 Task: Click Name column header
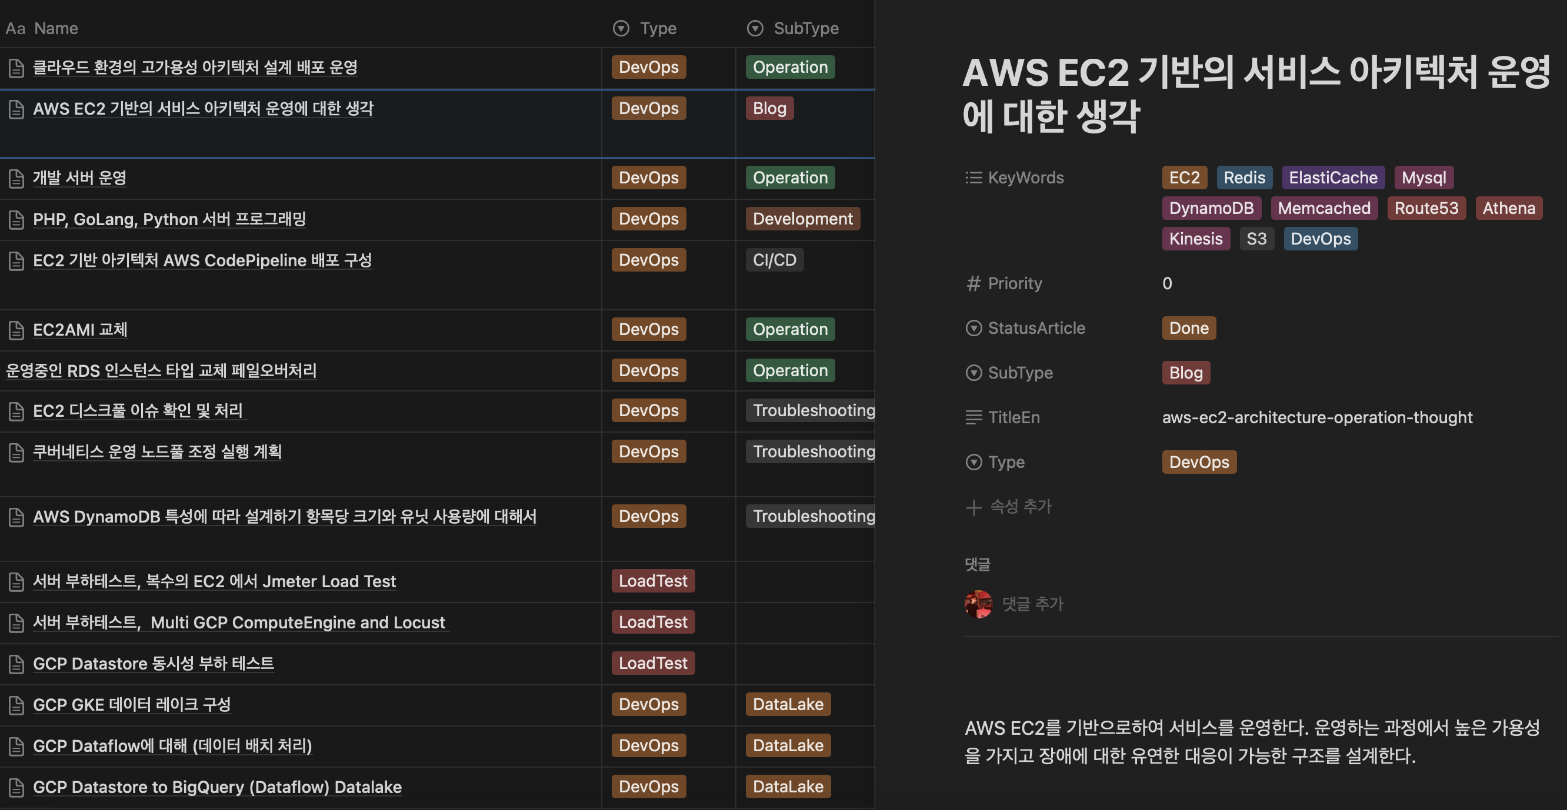pyautogui.click(x=42, y=29)
